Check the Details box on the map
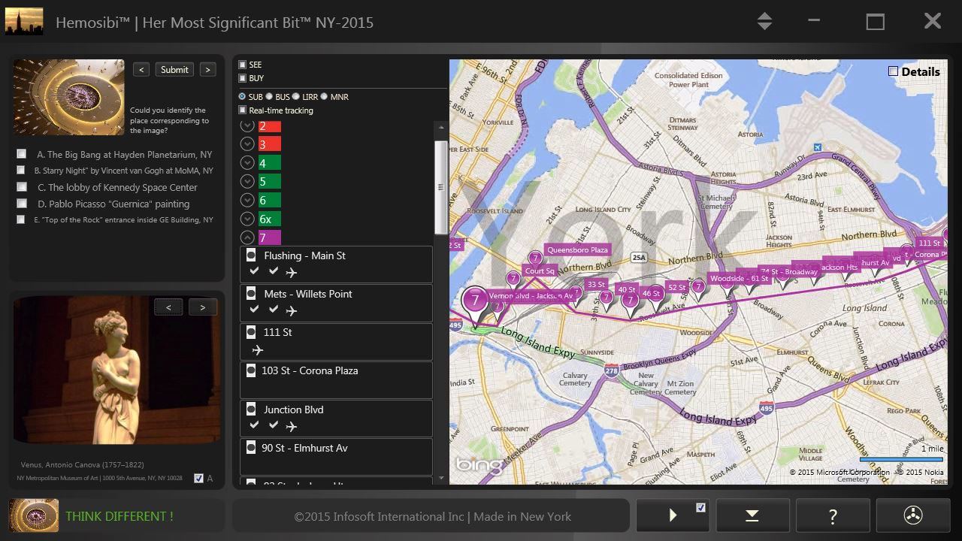 tap(893, 71)
